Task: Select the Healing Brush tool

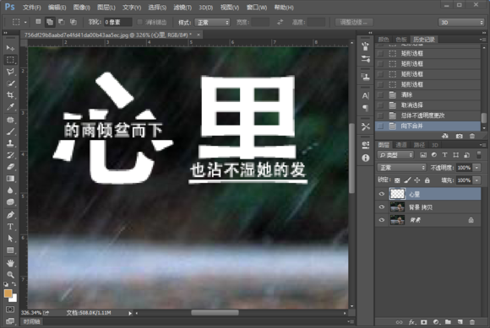Action: (x=10, y=120)
